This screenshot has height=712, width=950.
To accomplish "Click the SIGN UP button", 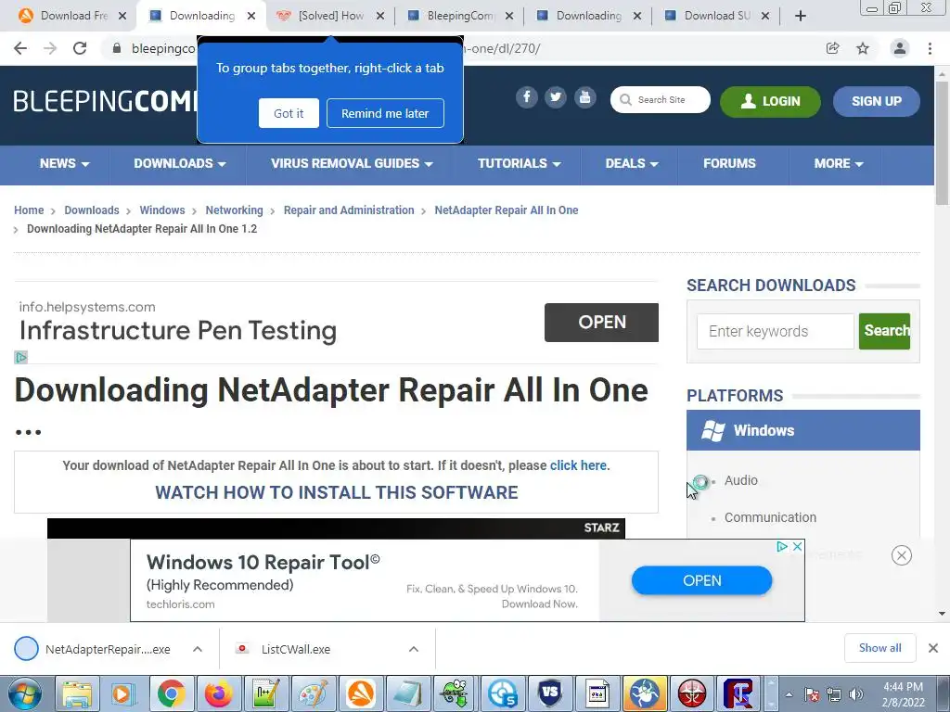I will (876, 101).
